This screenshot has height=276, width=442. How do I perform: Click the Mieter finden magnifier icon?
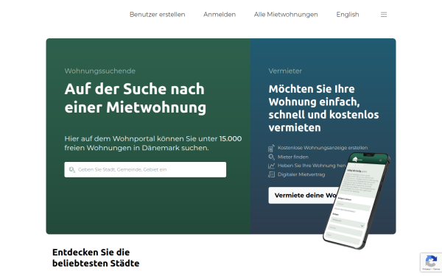coord(271,157)
